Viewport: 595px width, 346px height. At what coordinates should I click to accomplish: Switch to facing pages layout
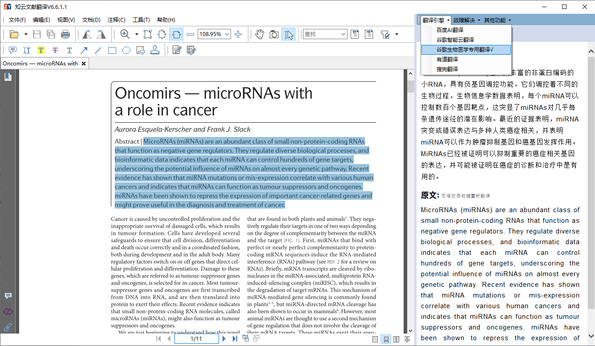click(x=397, y=339)
